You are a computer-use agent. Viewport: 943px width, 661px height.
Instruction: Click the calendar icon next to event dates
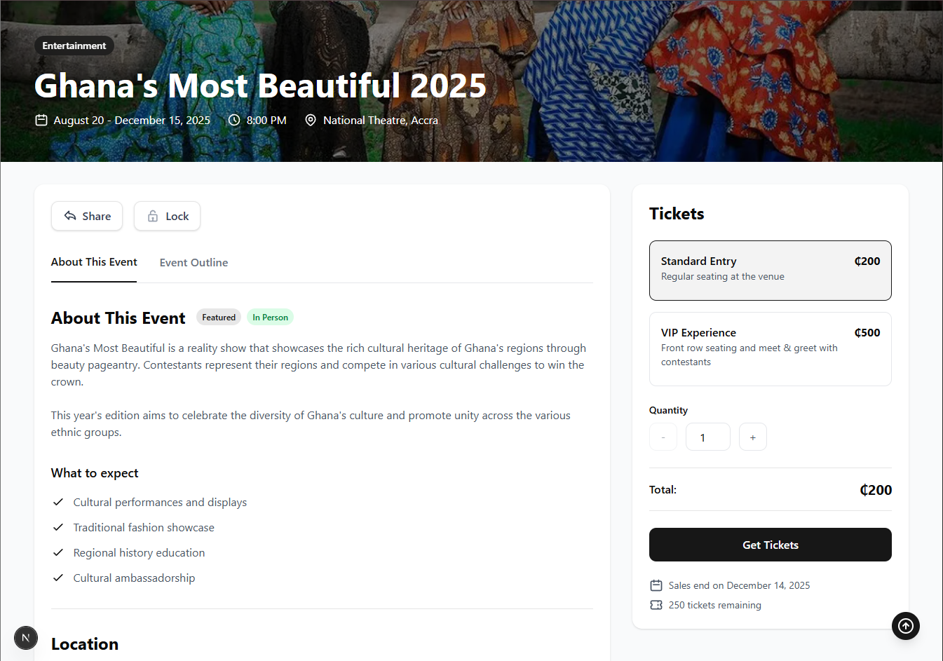[41, 120]
